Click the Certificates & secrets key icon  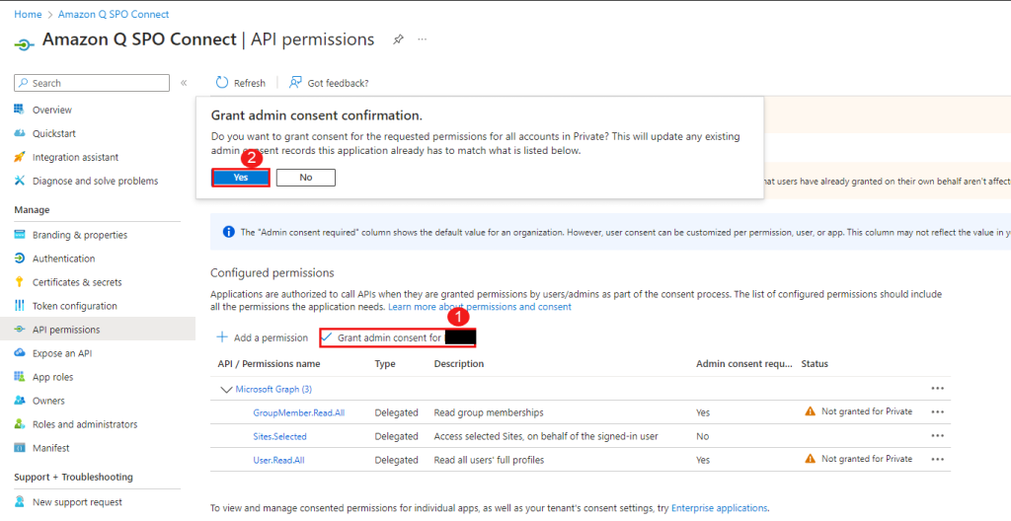20,282
